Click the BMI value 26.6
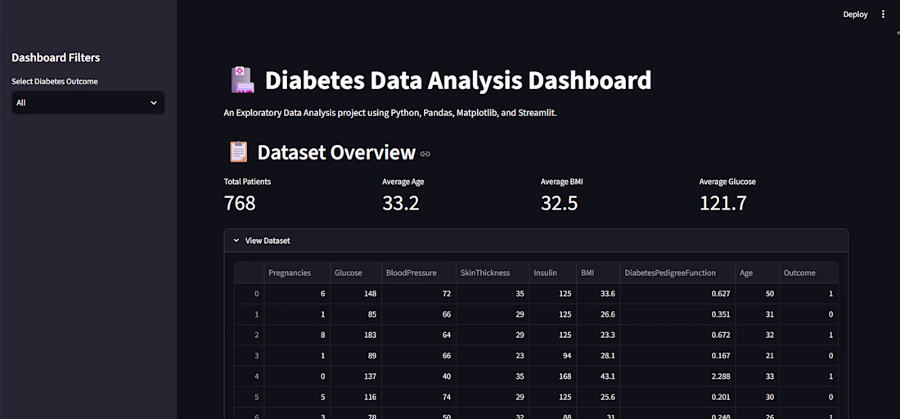Viewport: 900px width, 419px height. (598, 314)
